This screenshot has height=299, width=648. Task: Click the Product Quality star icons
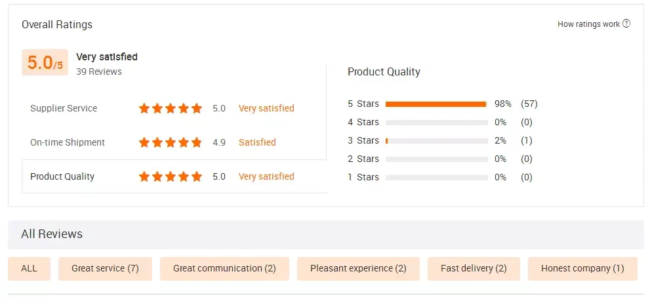170,176
